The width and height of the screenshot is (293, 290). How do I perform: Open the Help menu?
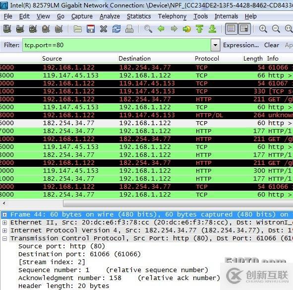point(250,16)
